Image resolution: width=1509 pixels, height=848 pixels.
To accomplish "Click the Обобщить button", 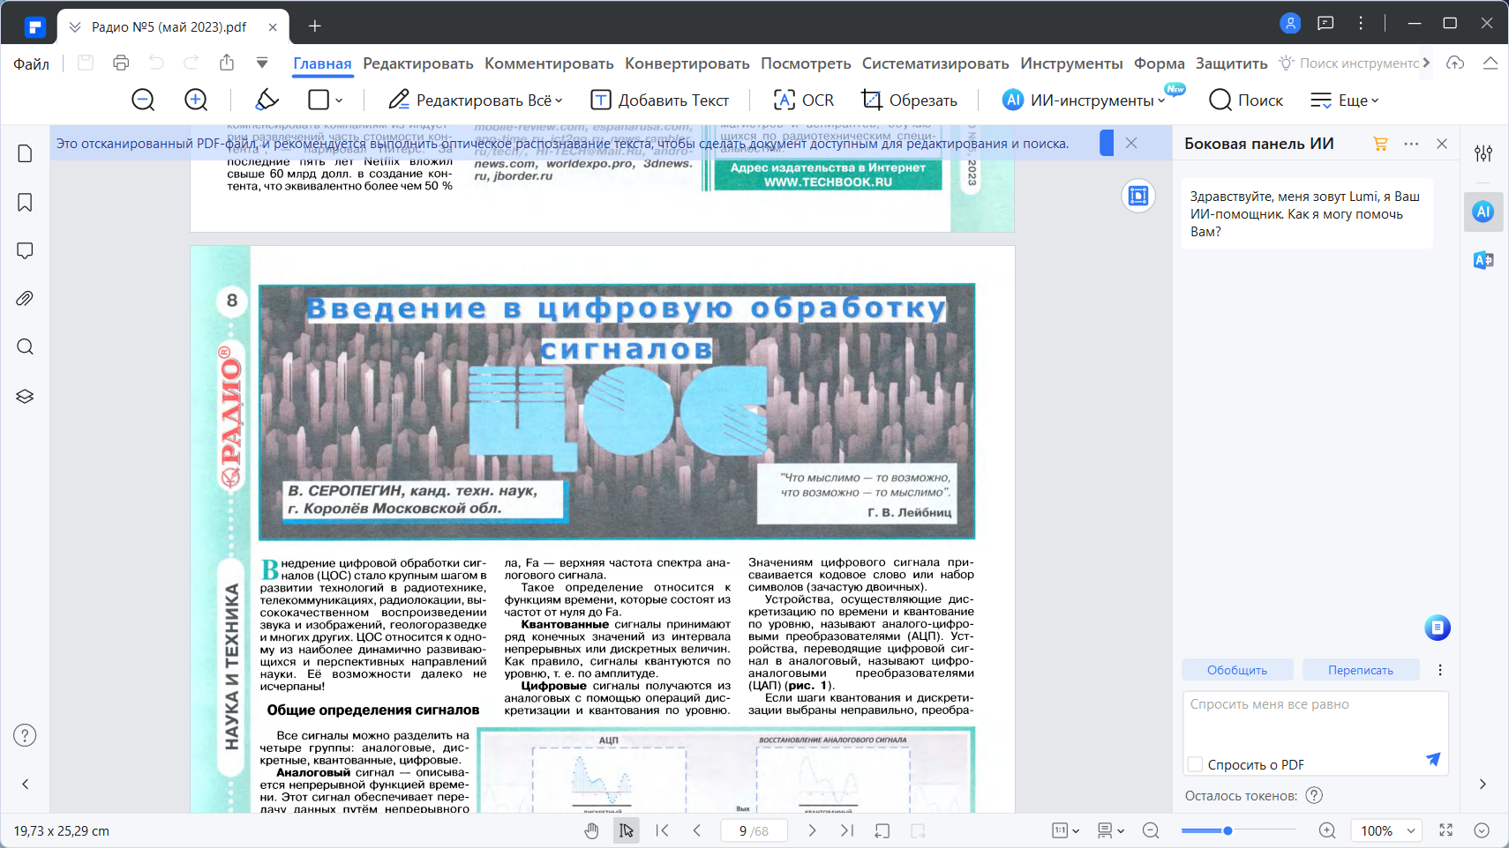I will coord(1237,670).
